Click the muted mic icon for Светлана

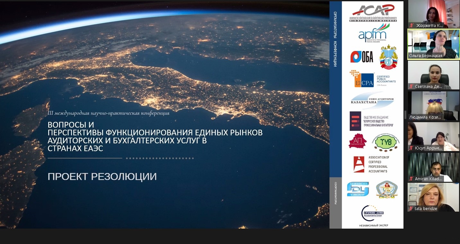pyautogui.click(x=411, y=86)
